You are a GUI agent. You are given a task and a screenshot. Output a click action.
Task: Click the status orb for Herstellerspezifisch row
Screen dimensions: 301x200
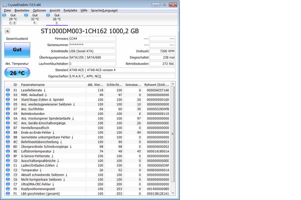8,128
